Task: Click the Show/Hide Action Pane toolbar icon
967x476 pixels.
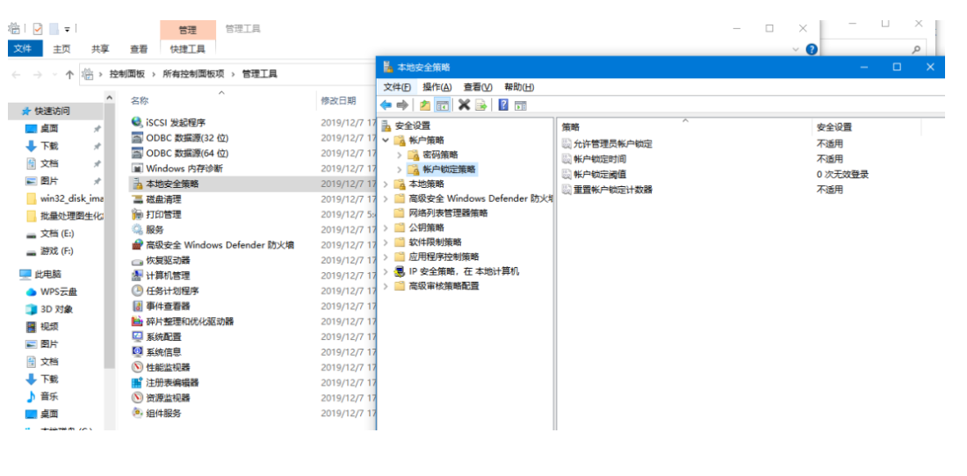Action: tap(521, 105)
